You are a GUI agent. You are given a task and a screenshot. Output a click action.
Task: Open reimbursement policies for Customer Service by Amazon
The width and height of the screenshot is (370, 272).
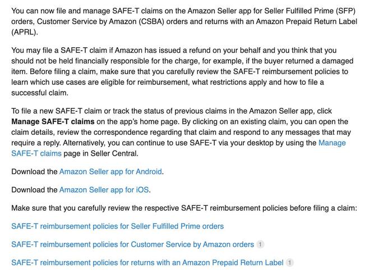[x=132, y=244]
